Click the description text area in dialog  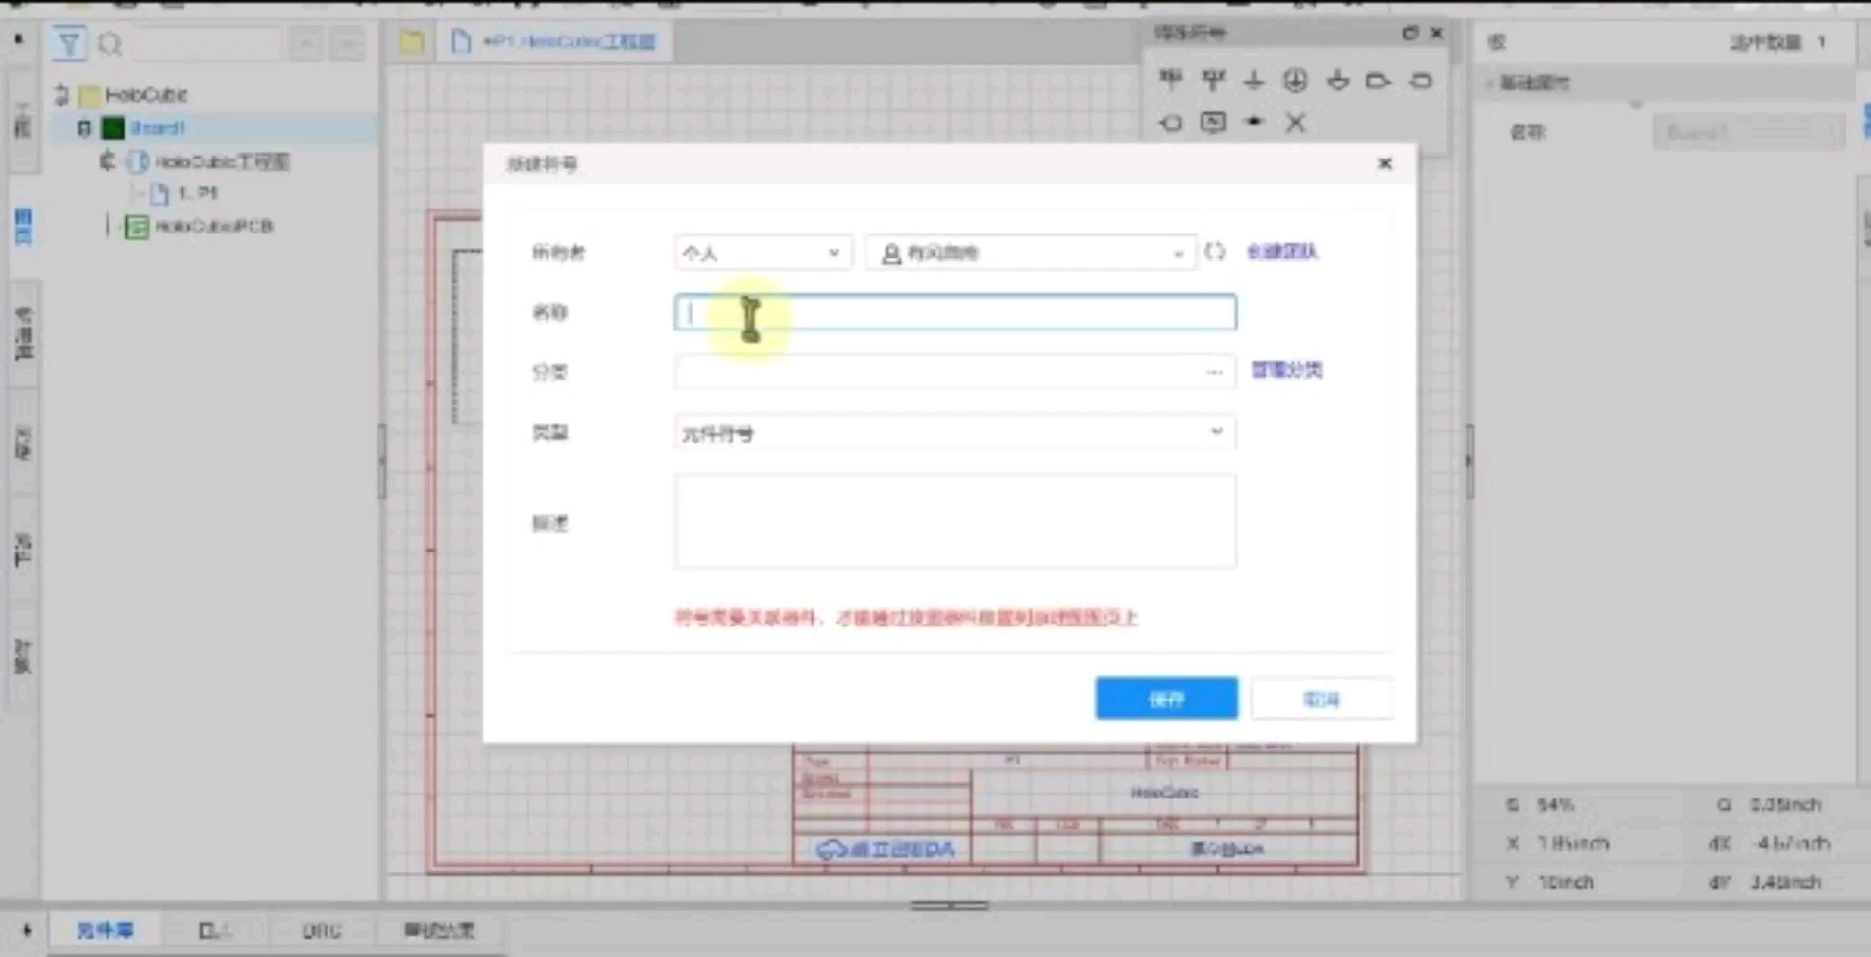[955, 522]
